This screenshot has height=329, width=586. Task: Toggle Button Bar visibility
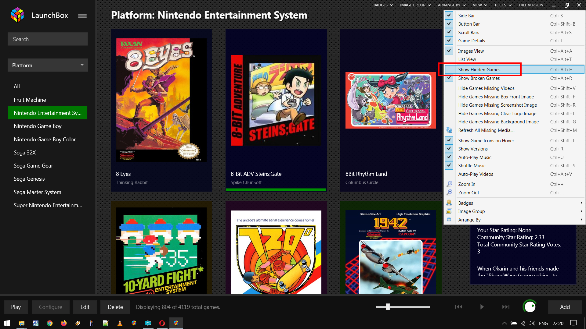[514, 24]
